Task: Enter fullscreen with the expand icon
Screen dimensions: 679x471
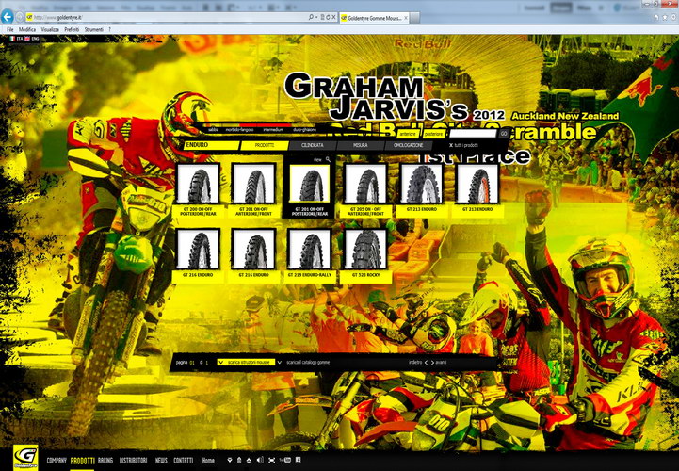Action: coord(271,461)
